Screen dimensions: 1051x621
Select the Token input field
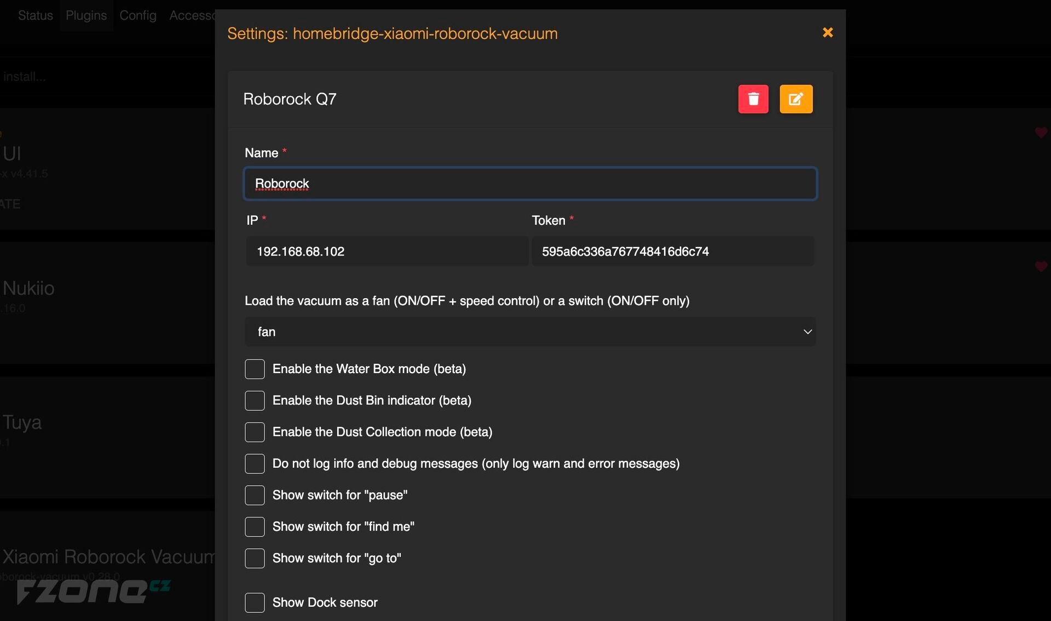pos(672,251)
